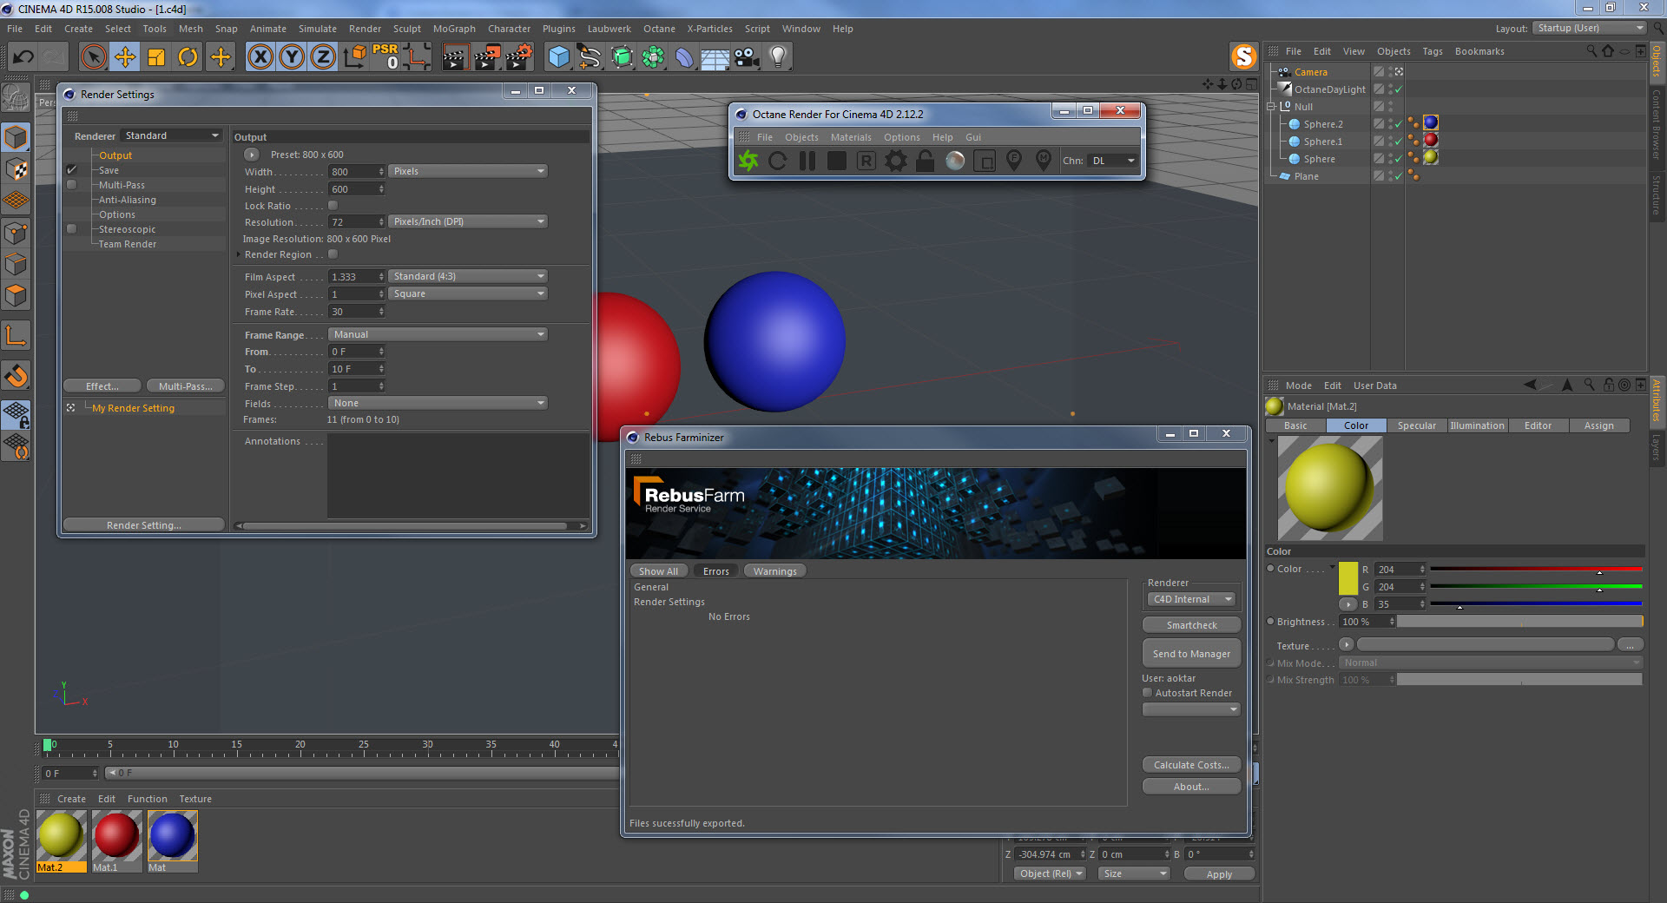Toggle Octane resolution lock icon
Screen dimensions: 1667x903
[x=926, y=161]
